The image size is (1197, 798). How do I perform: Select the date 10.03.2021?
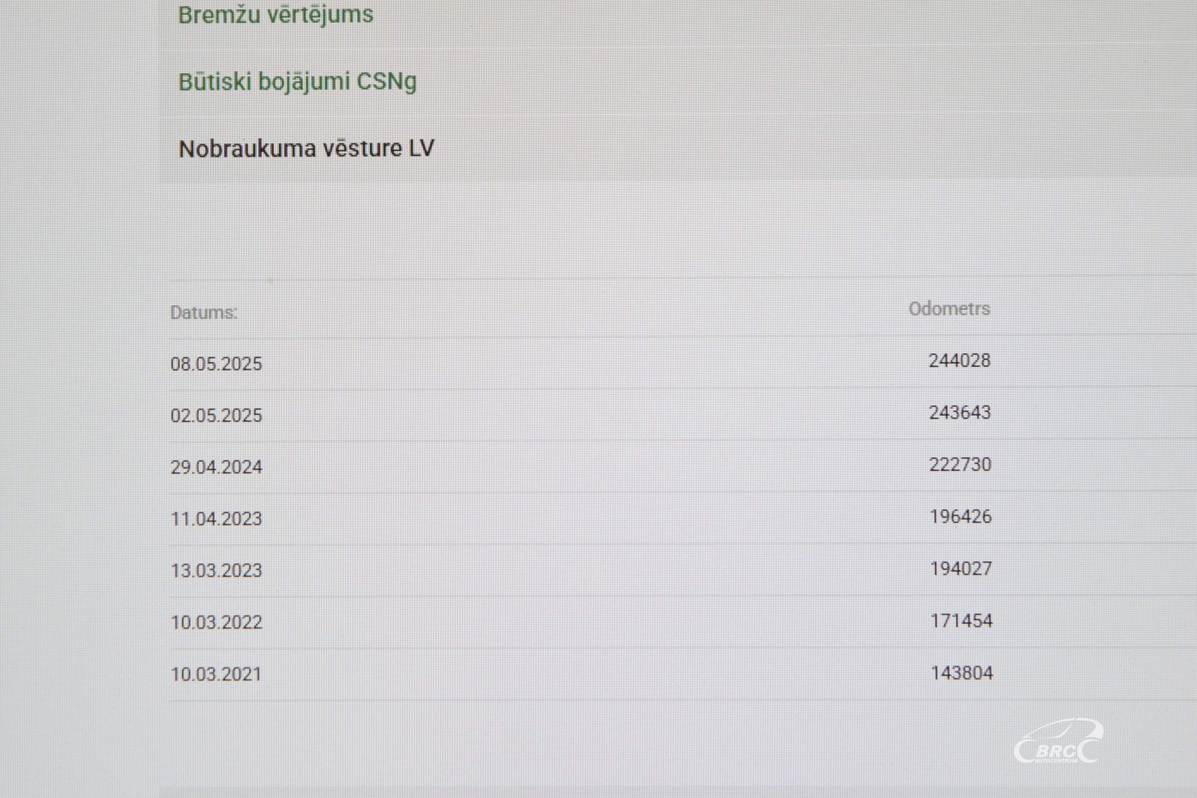point(216,674)
